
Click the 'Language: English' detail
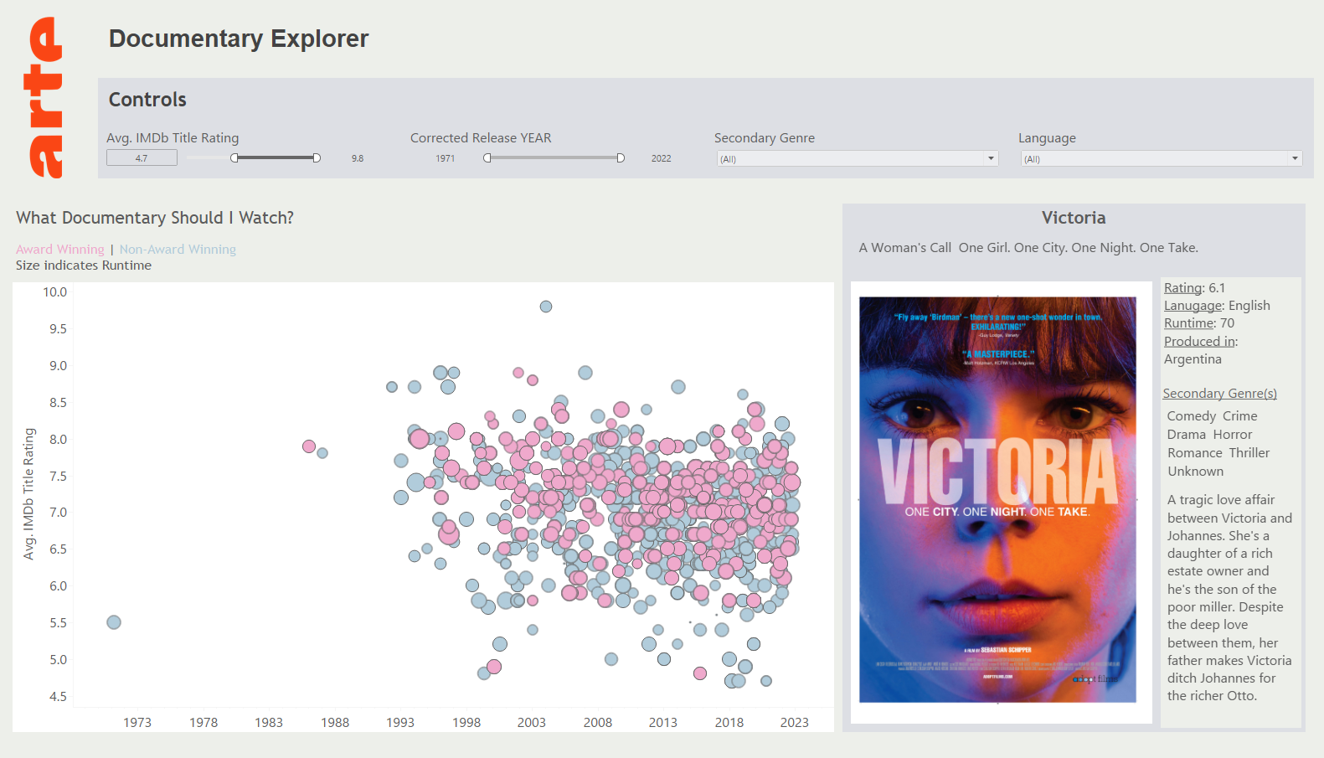tap(1217, 306)
